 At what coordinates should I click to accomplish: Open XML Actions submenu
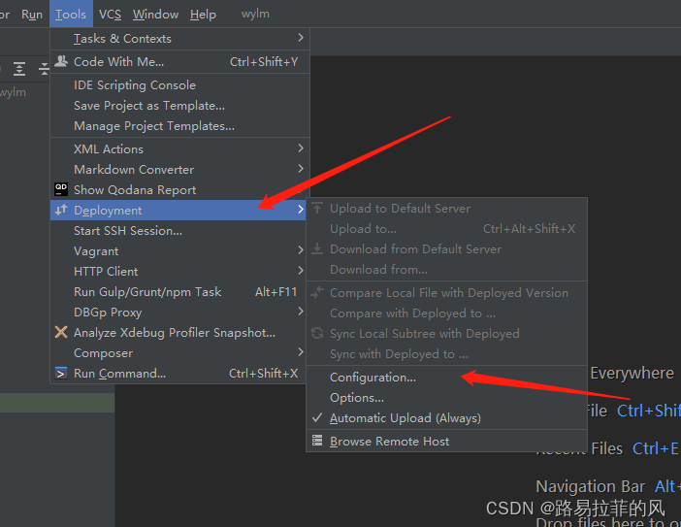pos(179,149)
